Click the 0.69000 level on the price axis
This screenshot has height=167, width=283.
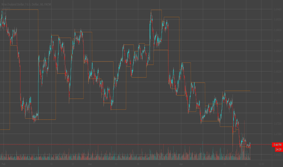click(x=278, y=30)
